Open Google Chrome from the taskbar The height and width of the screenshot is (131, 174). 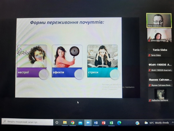pyautogui.click(x=73, y=123)
